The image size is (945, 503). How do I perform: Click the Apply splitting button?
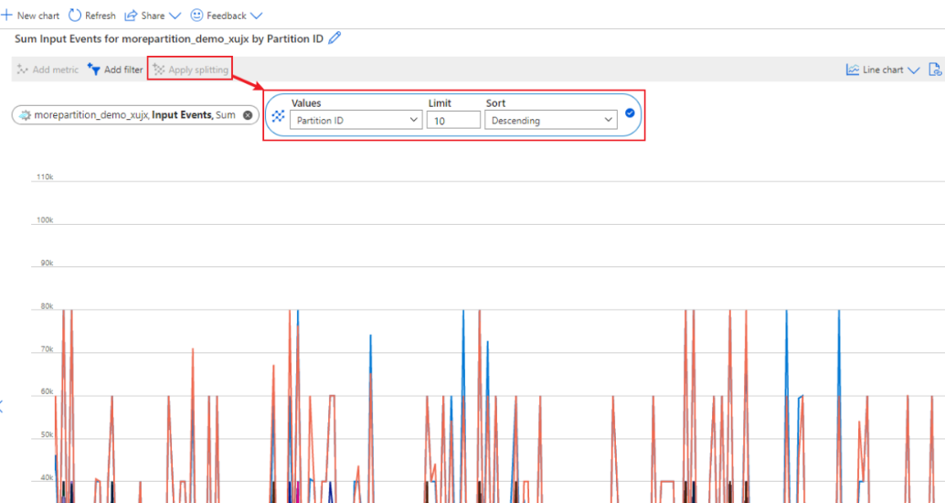point(190,70)
